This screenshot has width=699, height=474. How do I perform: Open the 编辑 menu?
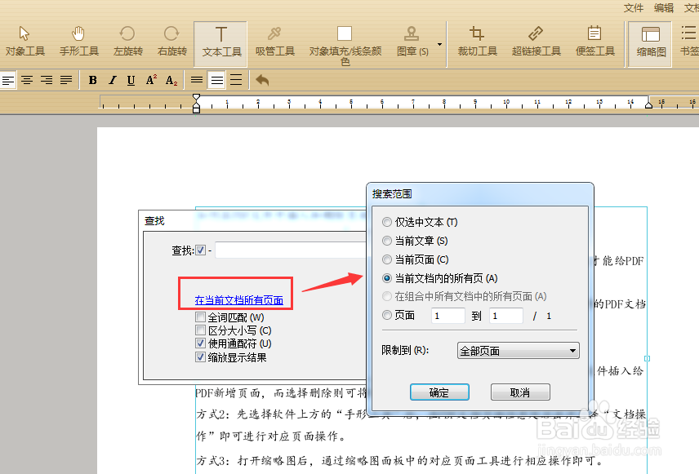click(x=663, y=8)
